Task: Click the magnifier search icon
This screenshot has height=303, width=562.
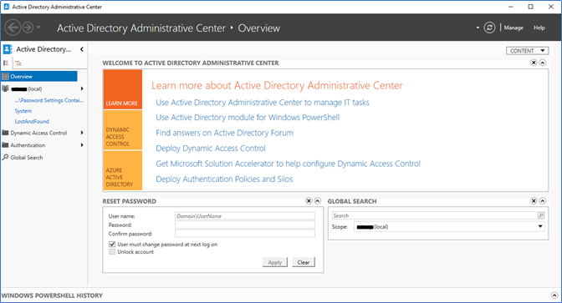Action: (541, 215)
